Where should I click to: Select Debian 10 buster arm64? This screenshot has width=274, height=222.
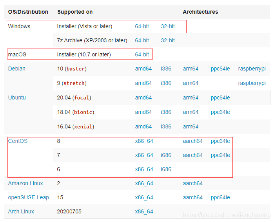191,69
